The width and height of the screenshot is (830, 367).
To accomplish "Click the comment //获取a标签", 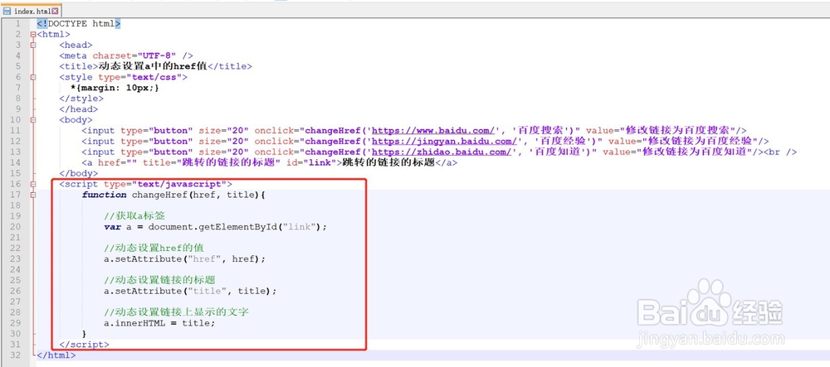I will 136,216.
